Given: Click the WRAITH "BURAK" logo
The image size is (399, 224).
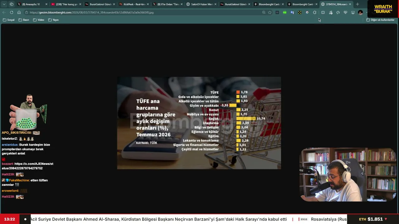Looking at the screenshot, I should pyautogui.click(x=383, y=9).
